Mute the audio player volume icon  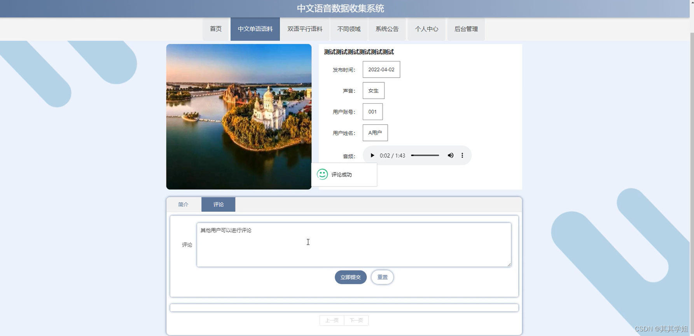[x=451, y=155]
